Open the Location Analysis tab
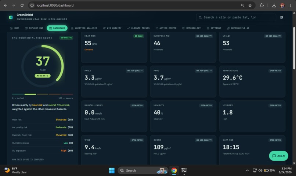296x176 pixels. point(84,28)
